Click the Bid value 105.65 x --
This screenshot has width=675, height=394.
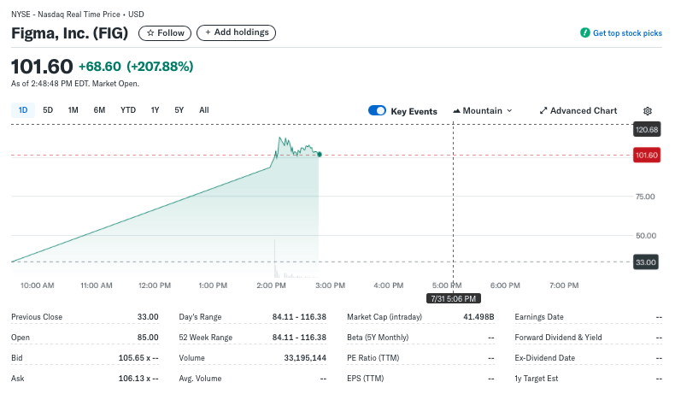click(138, 358)
